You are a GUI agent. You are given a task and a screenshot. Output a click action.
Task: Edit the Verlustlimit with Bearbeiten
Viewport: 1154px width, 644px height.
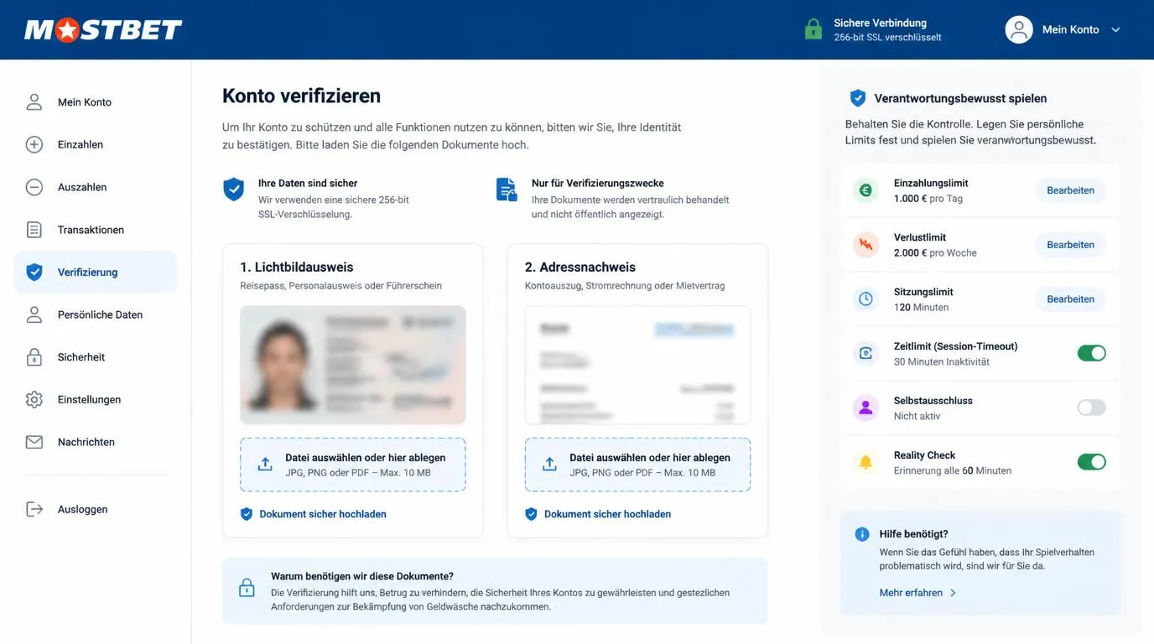(x=1070, y=245)
